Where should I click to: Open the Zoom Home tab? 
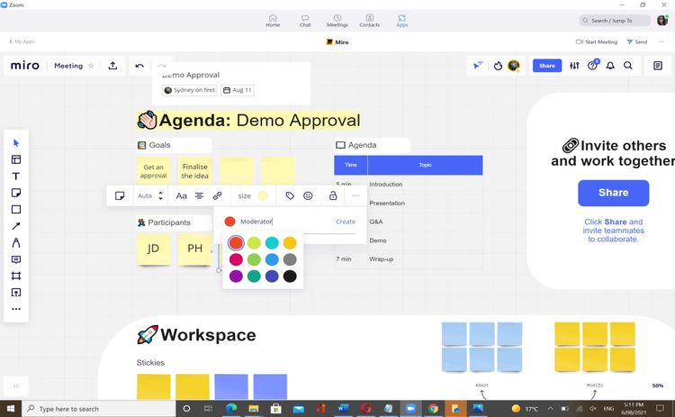point(273,20)
